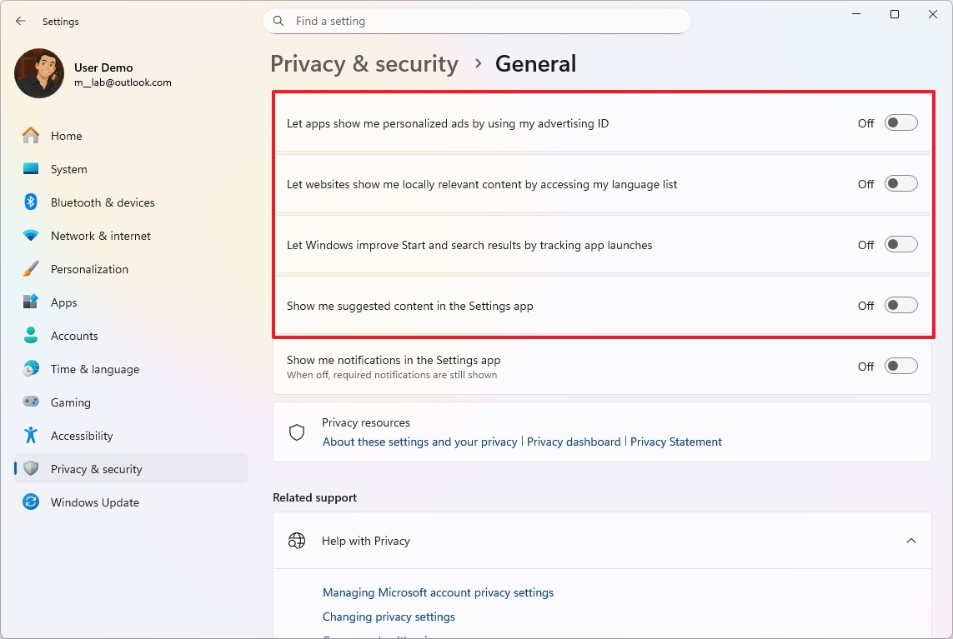Enable suggested content in the Settings app
Image resolution: width=953 pixels, height=639 pixels.
(x=900, y=305)
